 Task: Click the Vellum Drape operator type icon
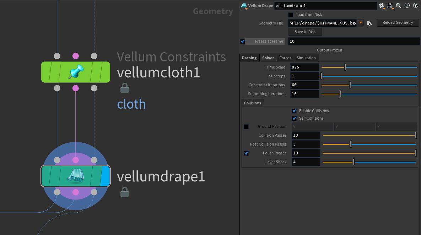[x=244, y=6]
